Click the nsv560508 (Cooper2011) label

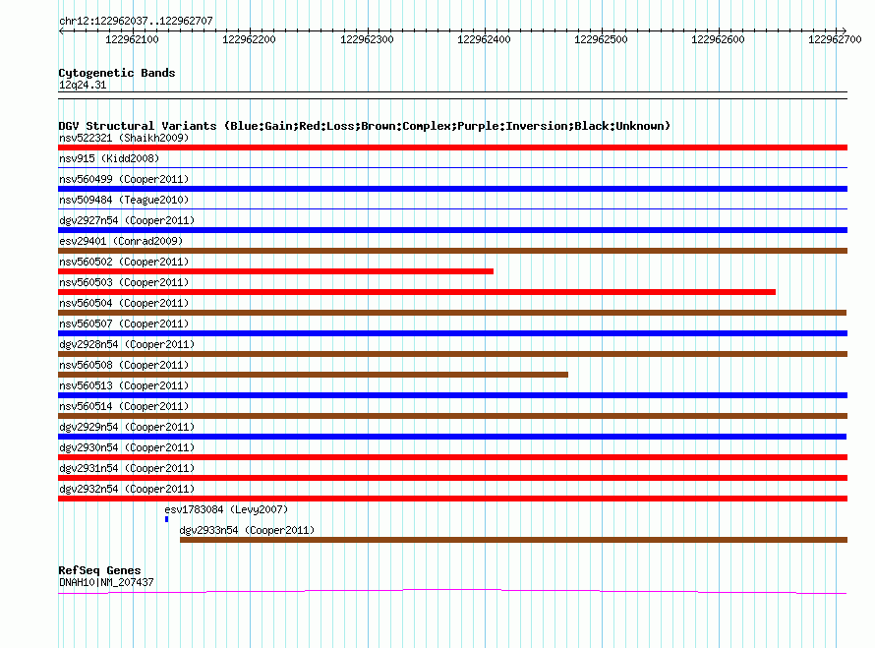pos(124,365)
